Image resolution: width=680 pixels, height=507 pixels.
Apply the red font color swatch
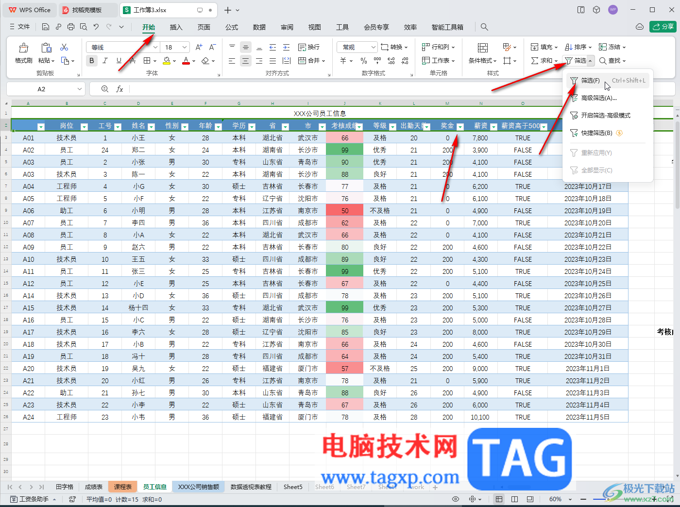[186, 61]
